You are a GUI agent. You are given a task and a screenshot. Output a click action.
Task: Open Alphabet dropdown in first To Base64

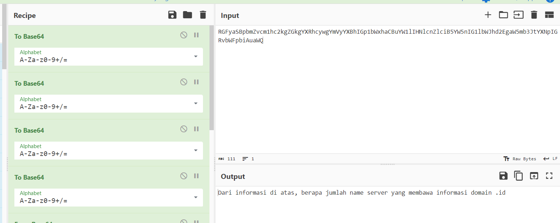(195, 57)
